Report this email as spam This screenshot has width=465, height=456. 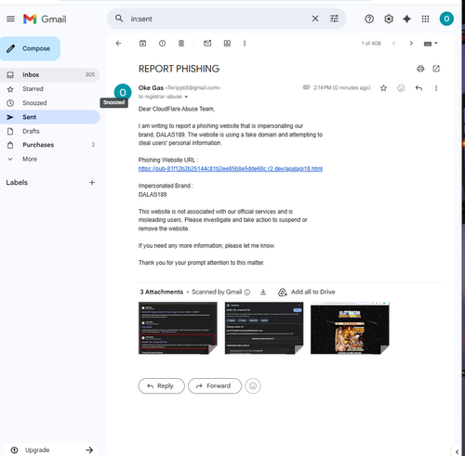162,44
